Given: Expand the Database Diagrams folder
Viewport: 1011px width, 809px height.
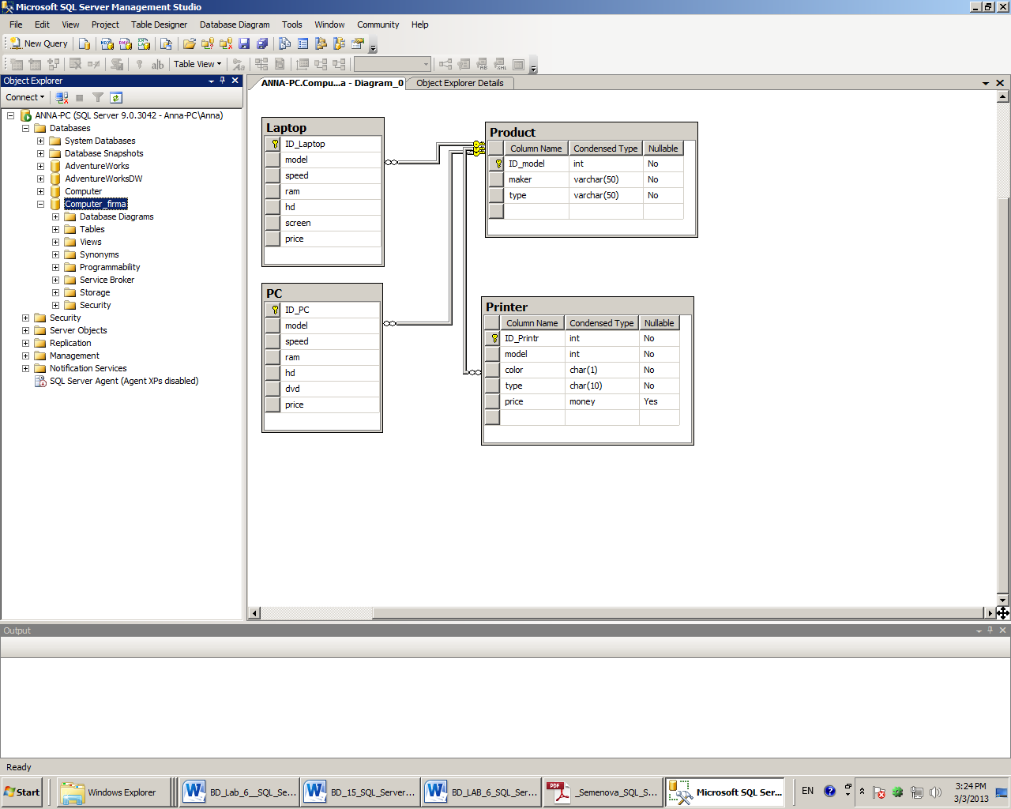Looking at the screenshot, I should [x=55, y=216].
